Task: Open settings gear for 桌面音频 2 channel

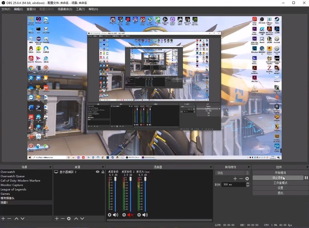Action: [x=124, y=215]
